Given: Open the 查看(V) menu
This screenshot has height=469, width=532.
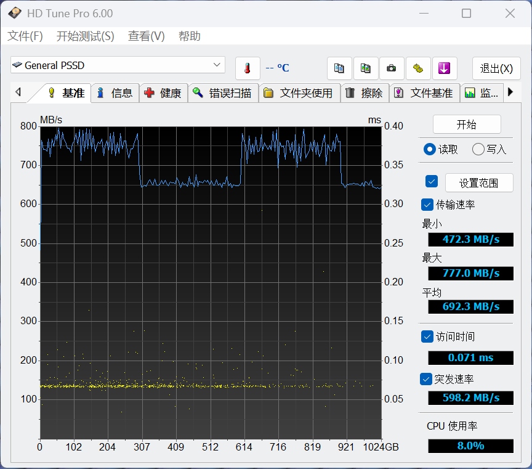Looking at the screenshot, I should coord(146,36).
